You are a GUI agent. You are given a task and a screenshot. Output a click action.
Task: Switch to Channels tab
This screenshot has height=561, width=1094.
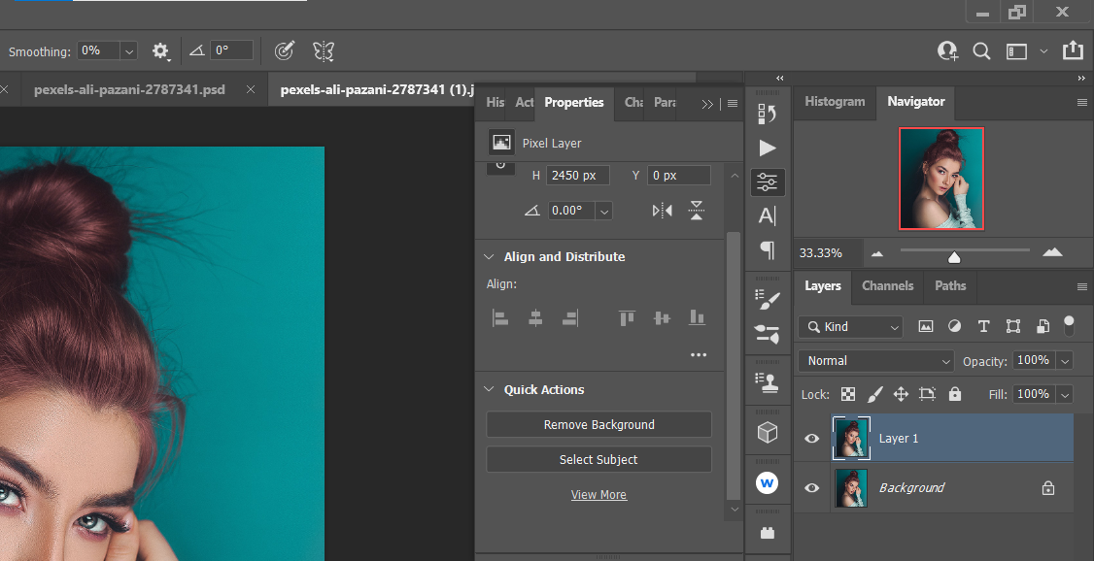click(887, 285)
